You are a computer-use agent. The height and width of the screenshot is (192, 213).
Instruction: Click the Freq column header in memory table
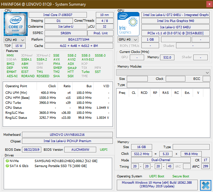pyautogui.click(x=122, y=93)
